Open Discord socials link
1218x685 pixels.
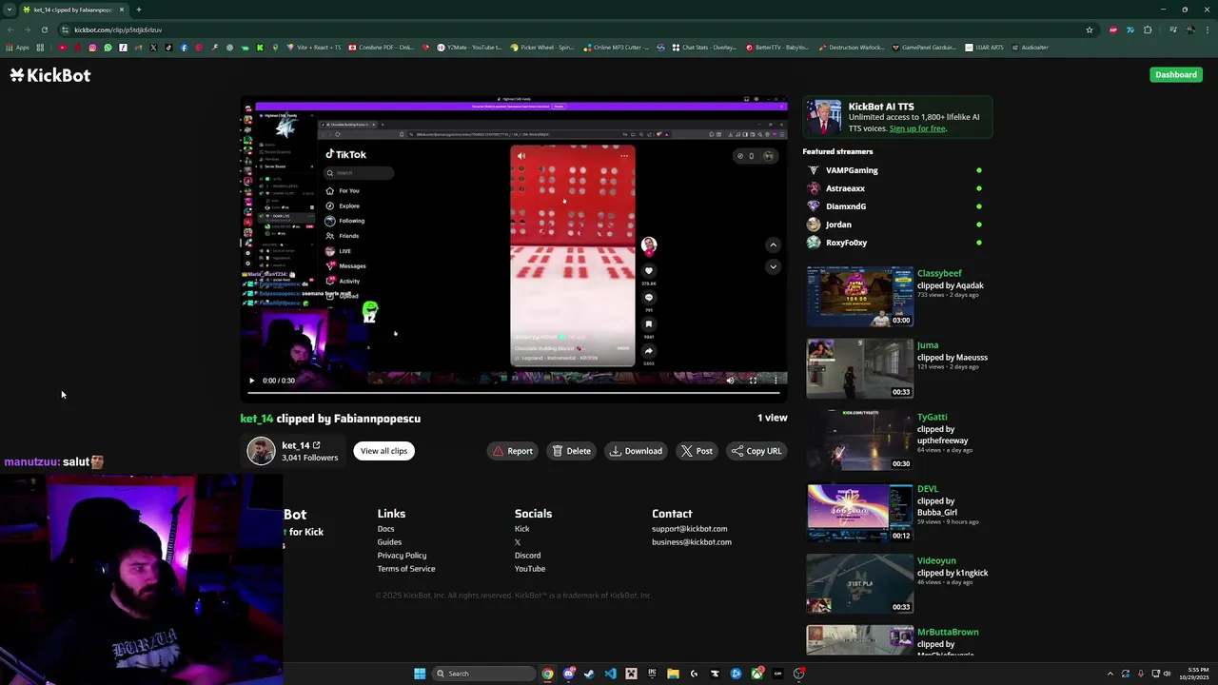coord(527,556)
